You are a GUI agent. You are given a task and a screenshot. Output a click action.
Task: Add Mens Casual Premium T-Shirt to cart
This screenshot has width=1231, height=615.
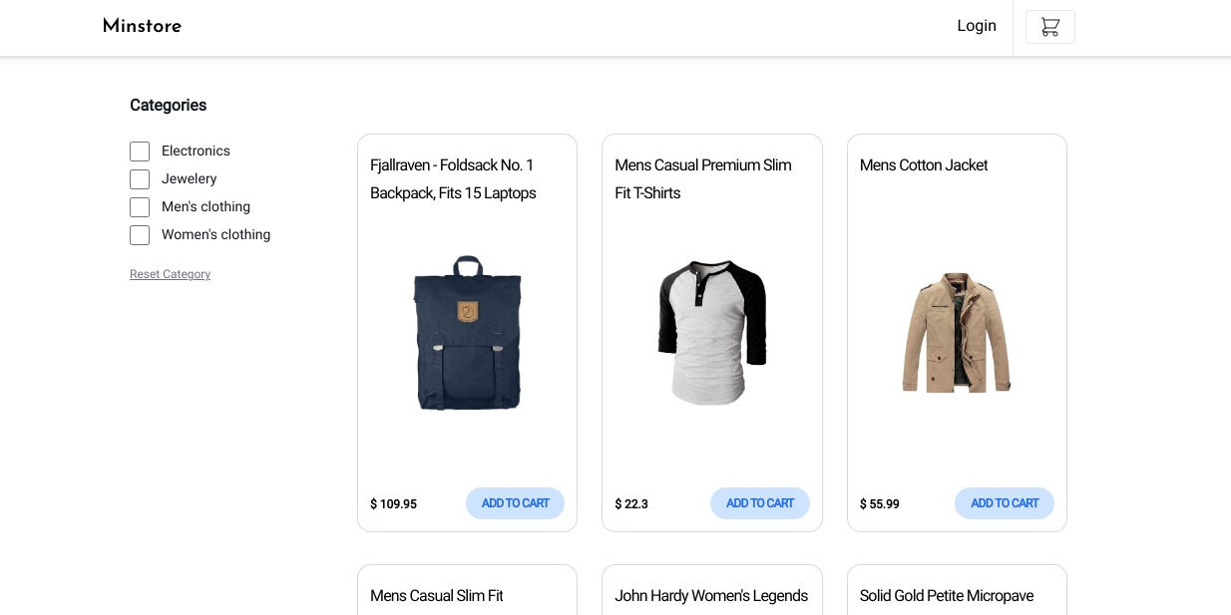tap(759, 503)
